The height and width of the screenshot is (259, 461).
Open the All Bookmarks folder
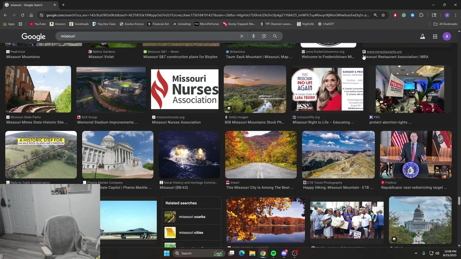(446, 24)
